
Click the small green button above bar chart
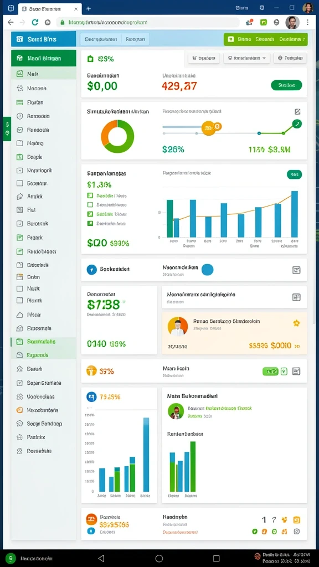(295, 174)
